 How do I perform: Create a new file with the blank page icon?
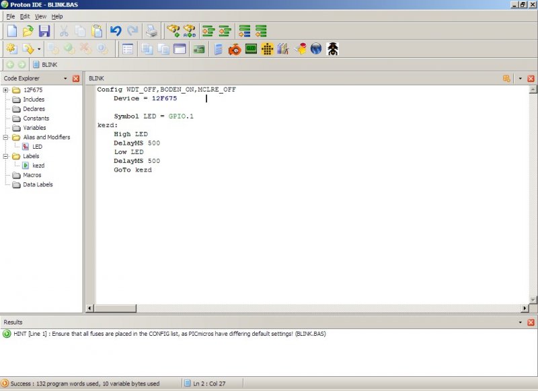12,31
